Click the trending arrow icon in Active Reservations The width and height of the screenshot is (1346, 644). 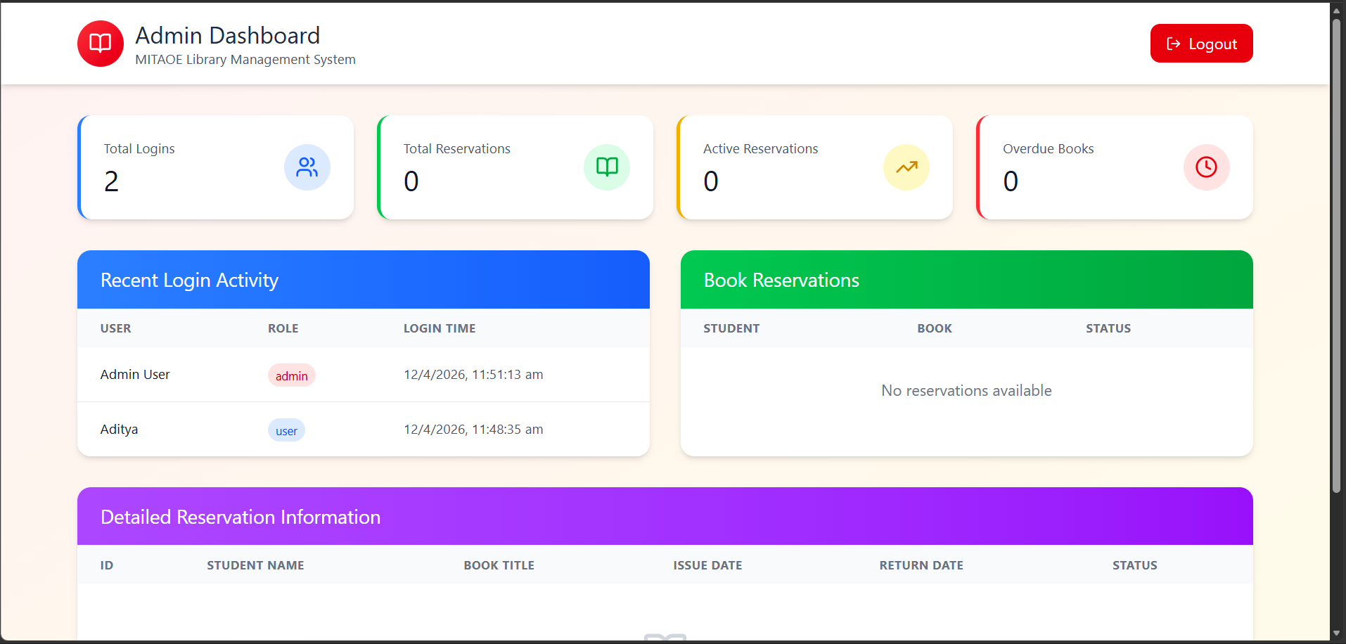click(x=906, y=167)
